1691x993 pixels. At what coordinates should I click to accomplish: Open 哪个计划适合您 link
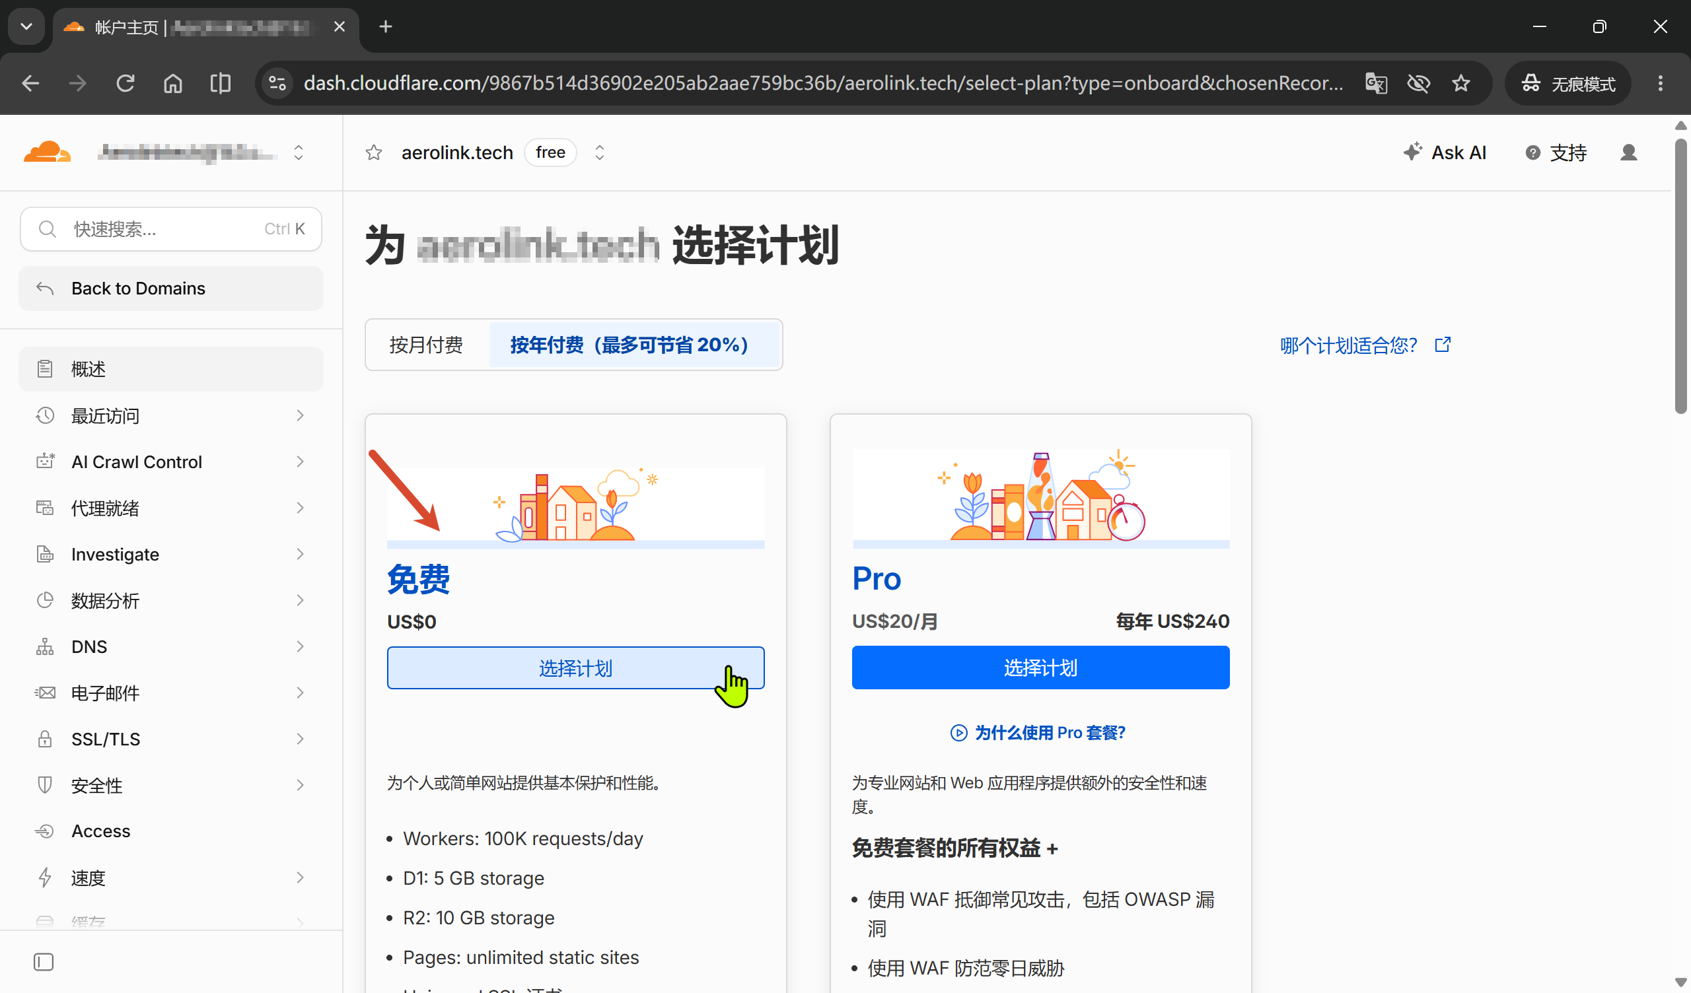1365,345
